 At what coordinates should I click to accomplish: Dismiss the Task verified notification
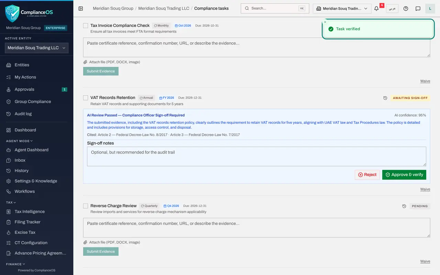(325, 22)
